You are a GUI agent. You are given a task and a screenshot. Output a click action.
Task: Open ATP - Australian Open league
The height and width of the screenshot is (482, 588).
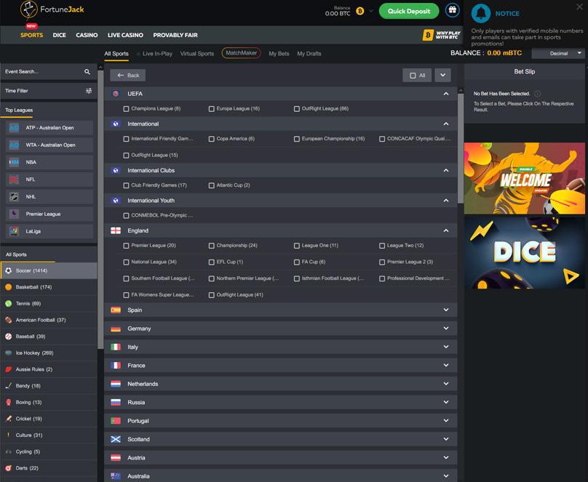[x=49, y=128]
